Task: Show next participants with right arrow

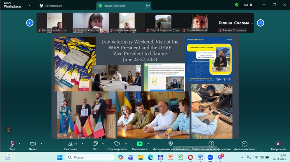Action: [260, 23]
